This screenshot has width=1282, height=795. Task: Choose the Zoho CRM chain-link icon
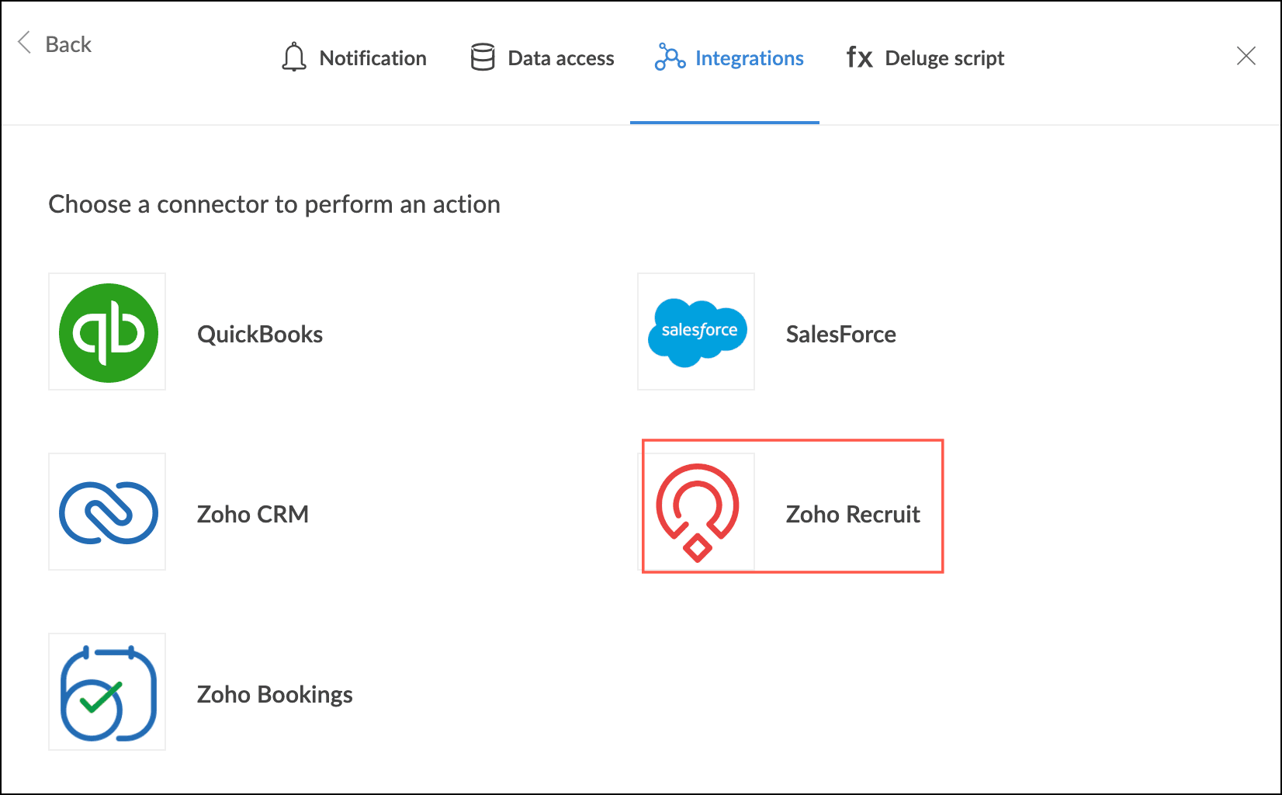[x=108, y=512]
